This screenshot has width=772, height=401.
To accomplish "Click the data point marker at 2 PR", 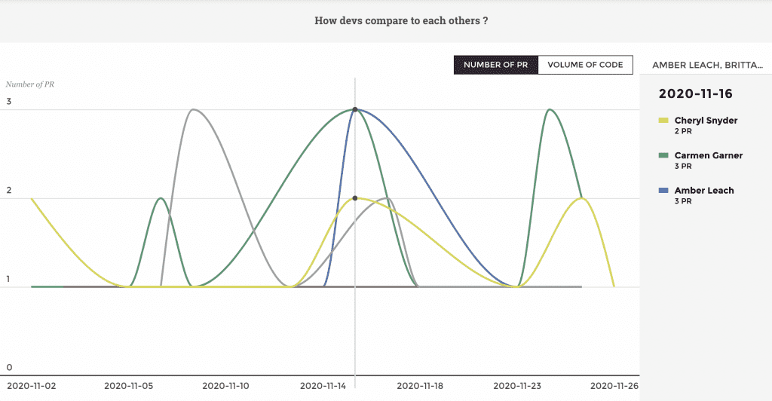I will 355,198.
